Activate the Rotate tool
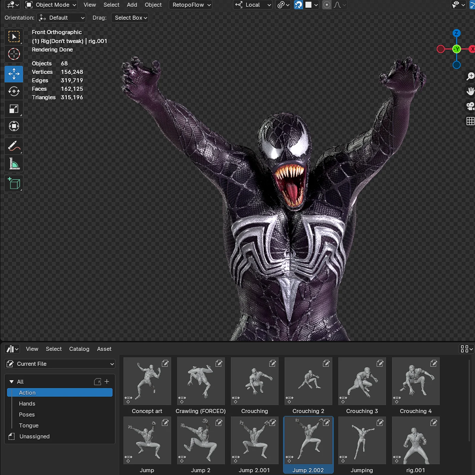Screen dimensions: 475x475 coord(14,91)
